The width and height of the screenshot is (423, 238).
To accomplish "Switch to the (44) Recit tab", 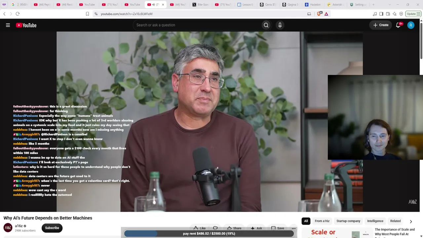I will (x=65, y=5).
